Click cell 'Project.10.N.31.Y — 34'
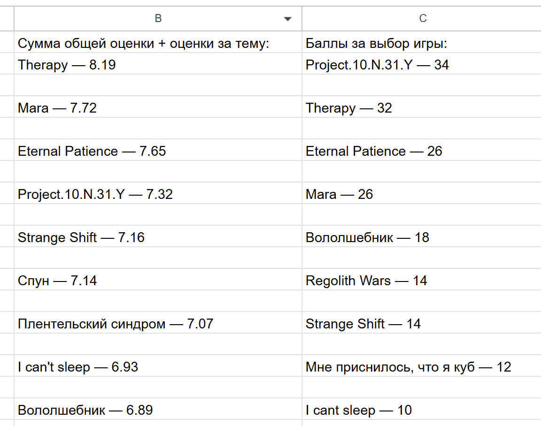541x426 pixels. (x=422, y=64)
